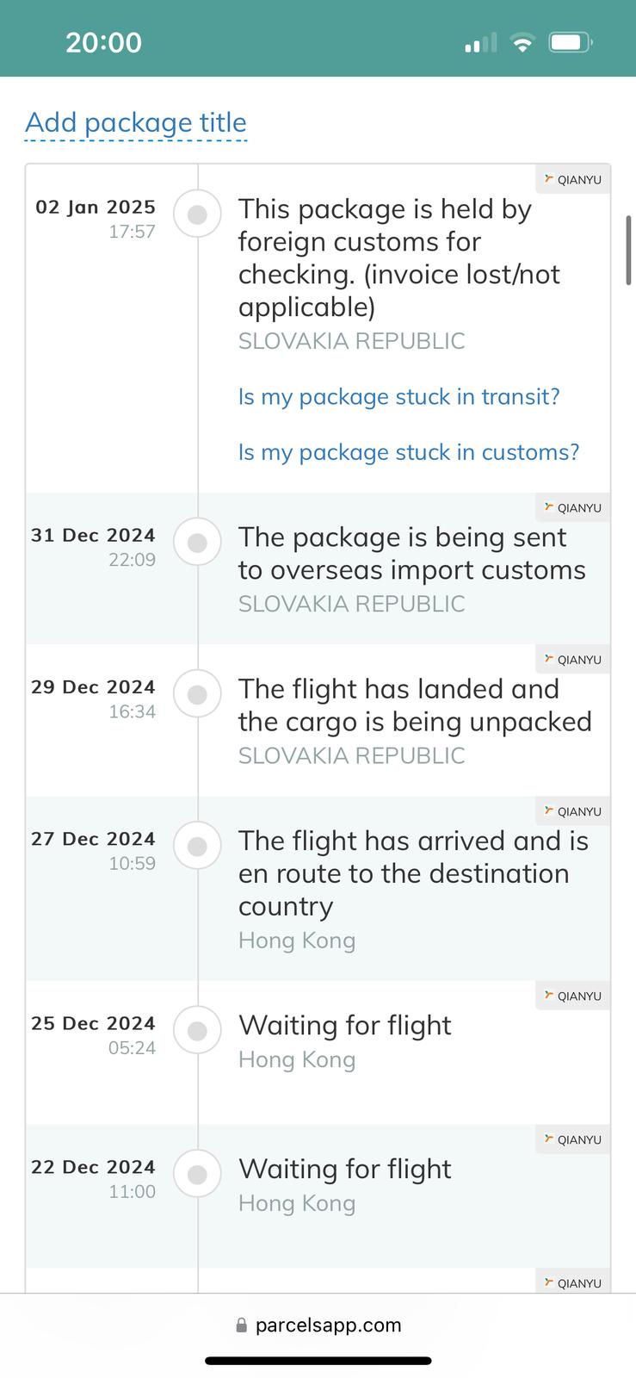Viewport: 636px width, 1378px height.
Task: Tap the Wi-Fi icon in the status bar
Action: point(522,43)
